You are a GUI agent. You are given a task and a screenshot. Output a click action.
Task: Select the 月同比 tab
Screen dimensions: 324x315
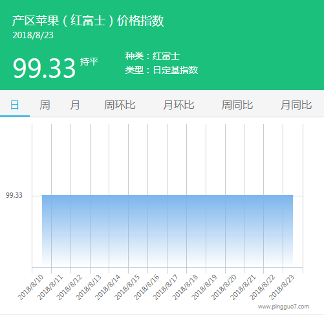pos(296,105)
